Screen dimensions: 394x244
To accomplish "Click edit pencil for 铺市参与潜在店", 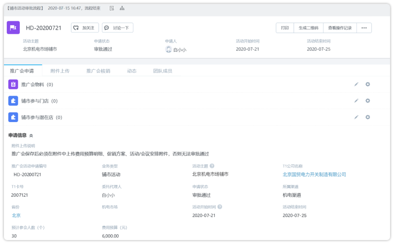I will pos(356,117).
